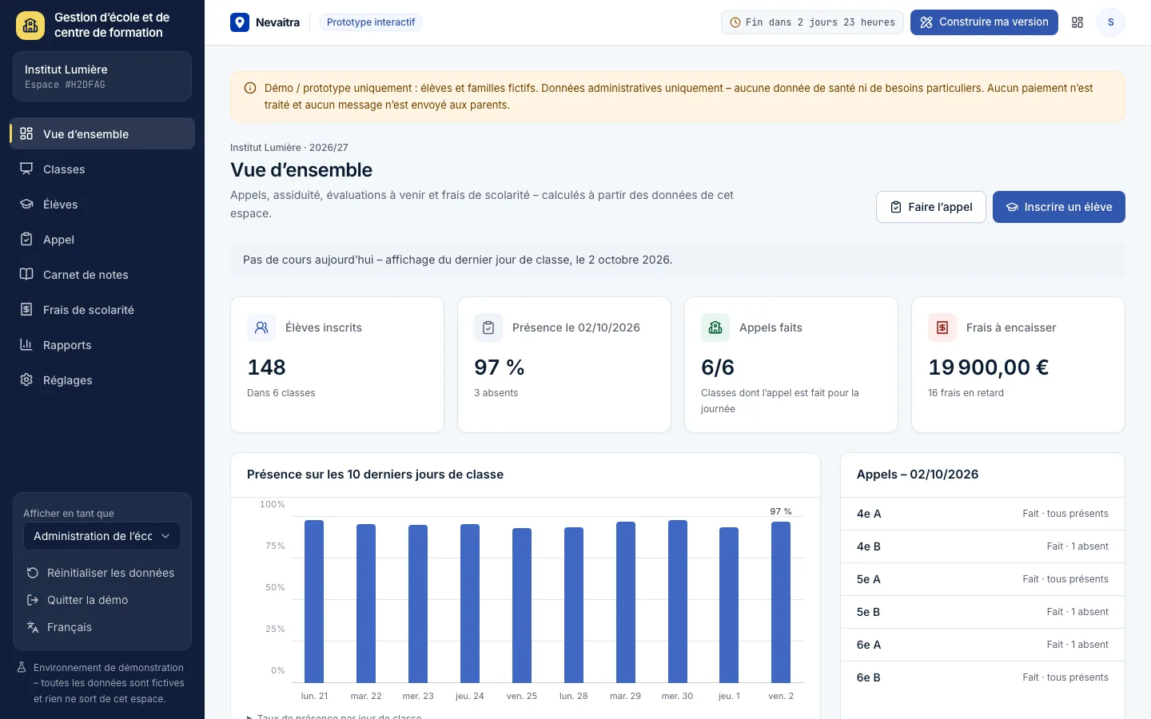The width and height of the screenshot is (1151, 719).
Task: Click the countdown 'Fin dans 2 jours 23 heures'
Action: coord(812,22)
